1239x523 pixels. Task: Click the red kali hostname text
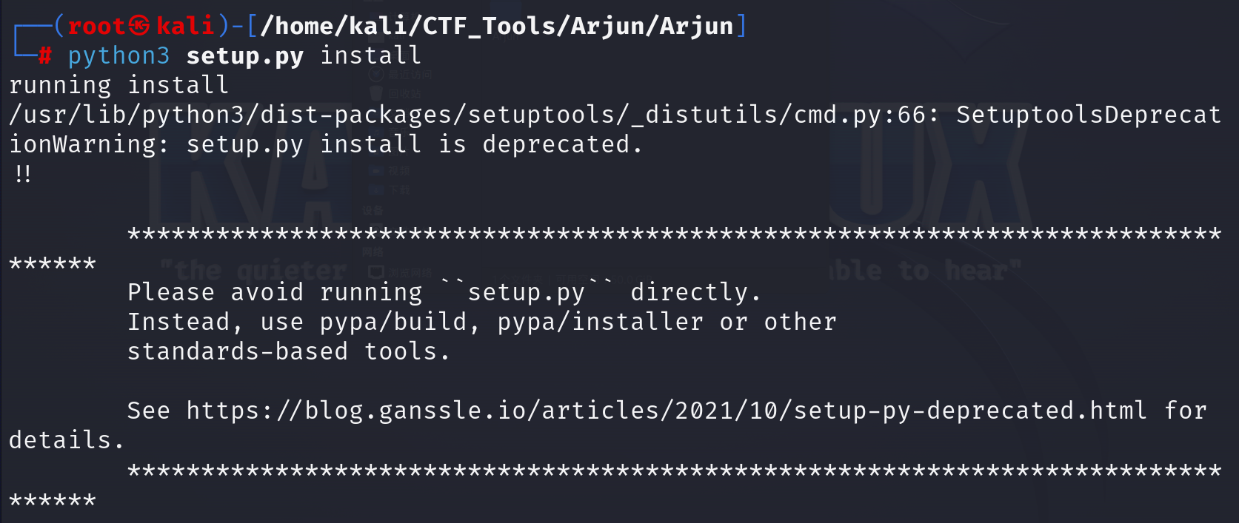point(185,26)
